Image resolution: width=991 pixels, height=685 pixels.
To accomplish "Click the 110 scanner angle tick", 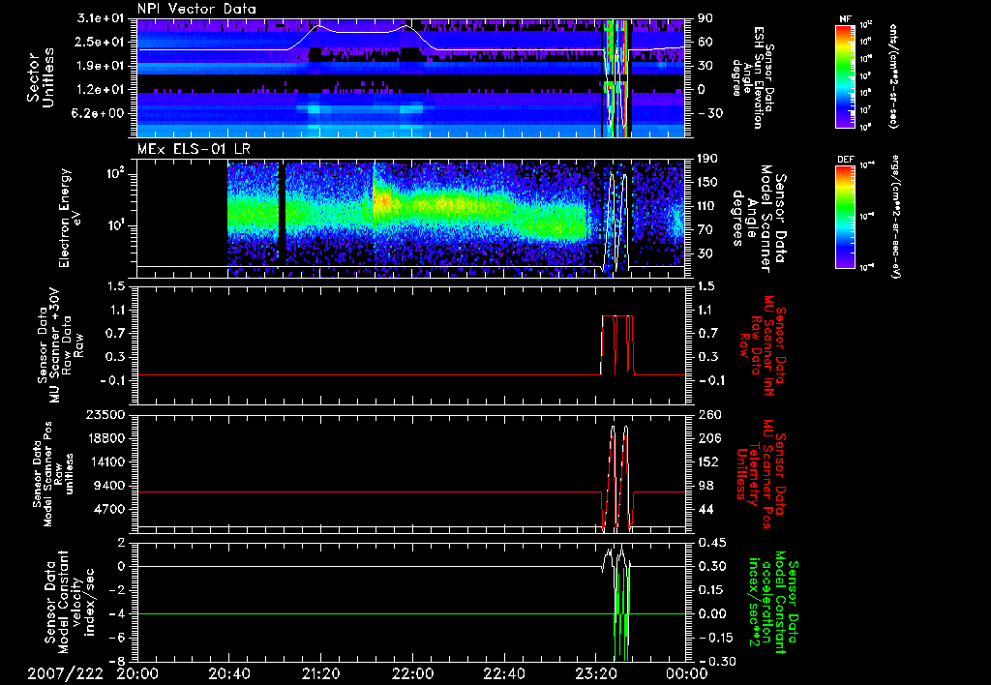I will coord(707,206).
